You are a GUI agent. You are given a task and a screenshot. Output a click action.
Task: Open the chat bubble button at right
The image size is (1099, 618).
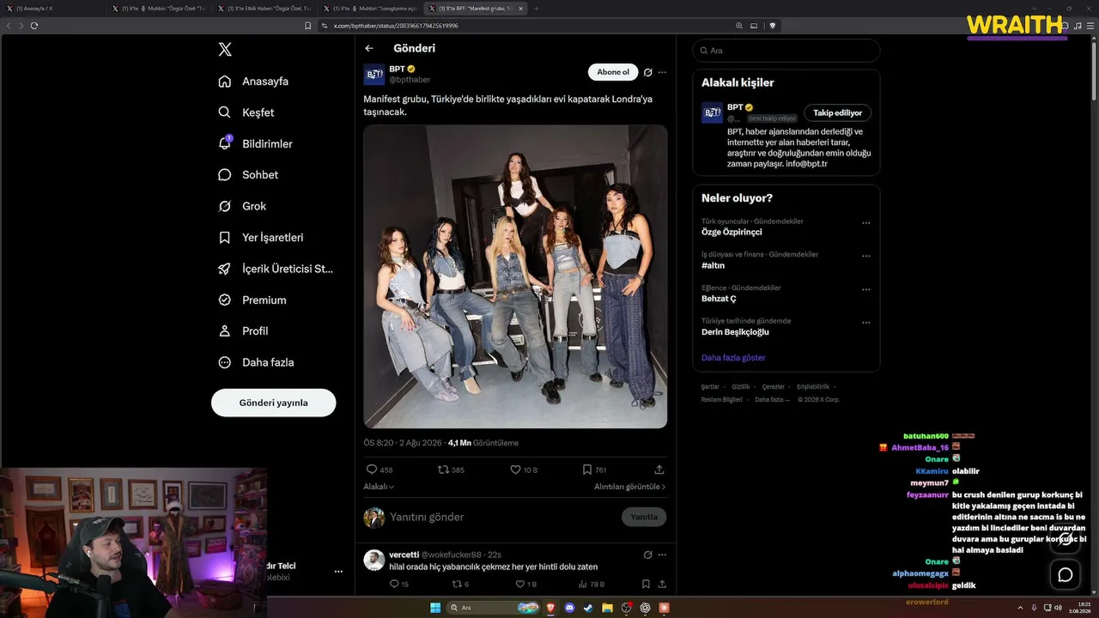pyautogui.click(x=1066, y=574)
